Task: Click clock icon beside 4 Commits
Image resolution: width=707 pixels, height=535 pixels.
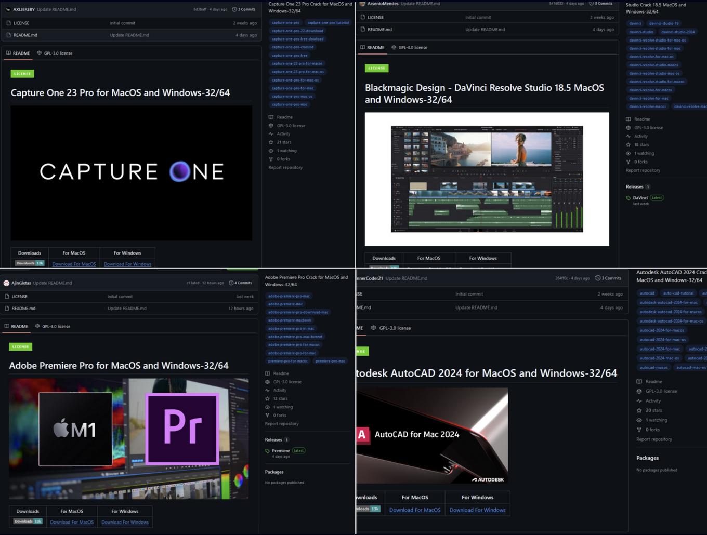Action: (231, 283)
